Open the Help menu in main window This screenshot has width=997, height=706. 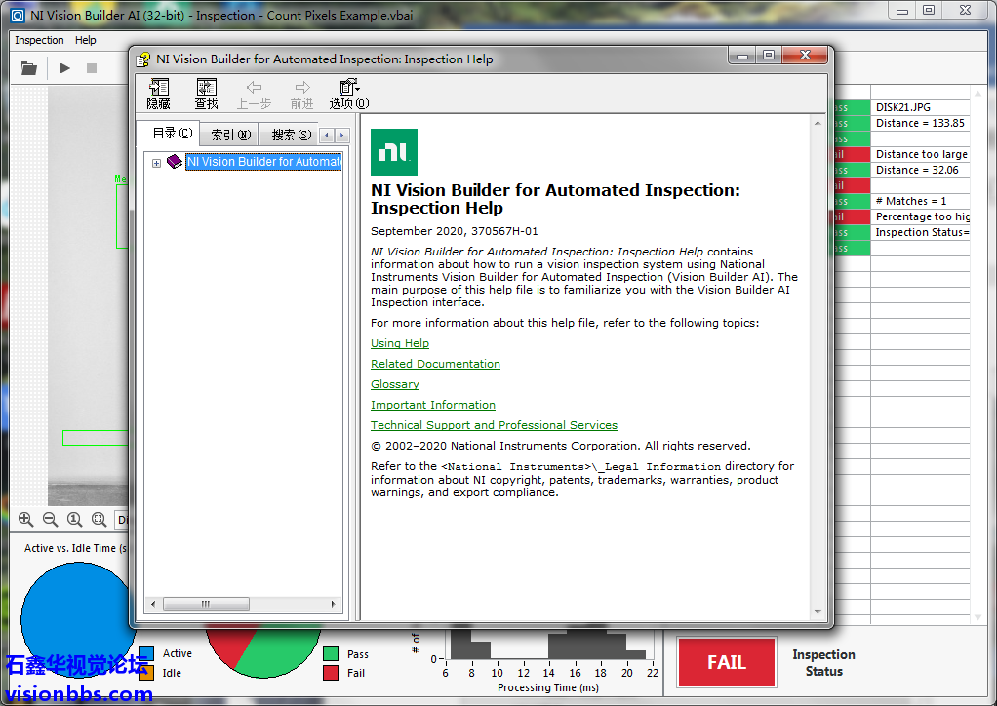pos(86,40)
